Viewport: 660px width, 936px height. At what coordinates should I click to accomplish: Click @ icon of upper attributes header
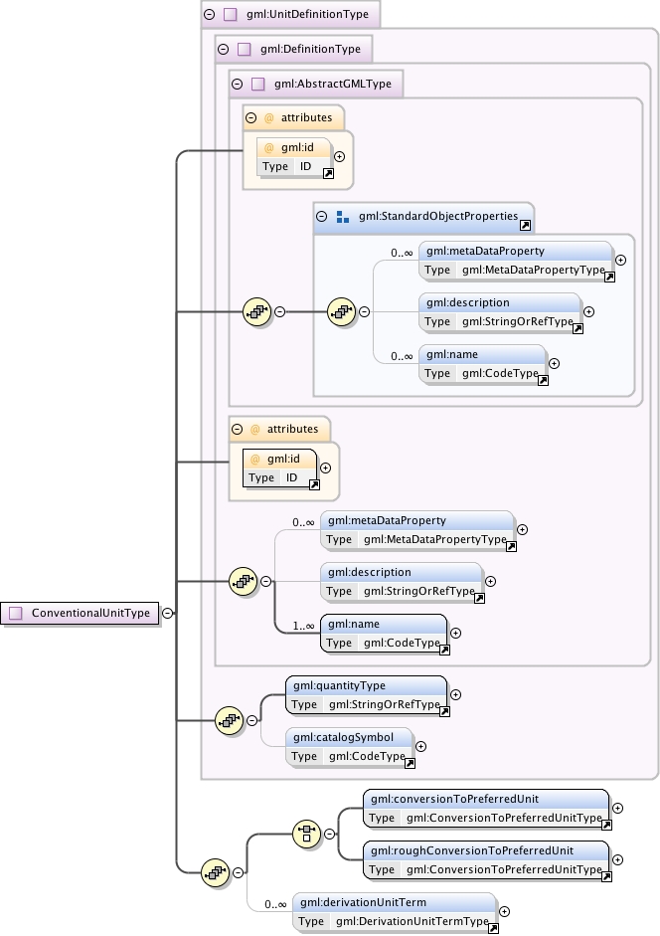269,118
